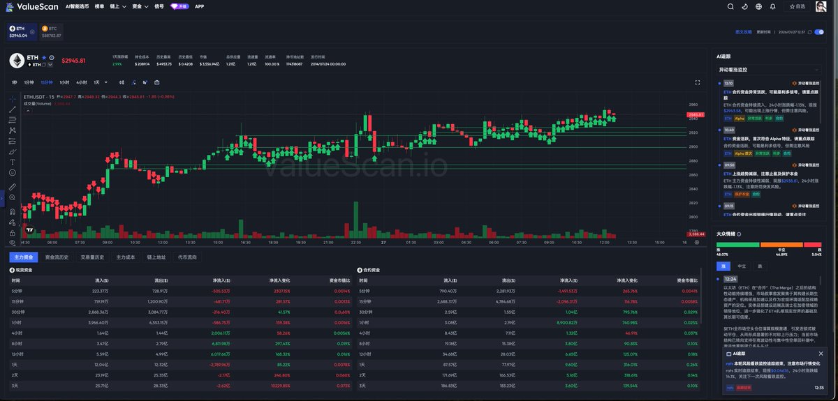Favorite ETH with the blue star icon

click(x=44, y=58)
